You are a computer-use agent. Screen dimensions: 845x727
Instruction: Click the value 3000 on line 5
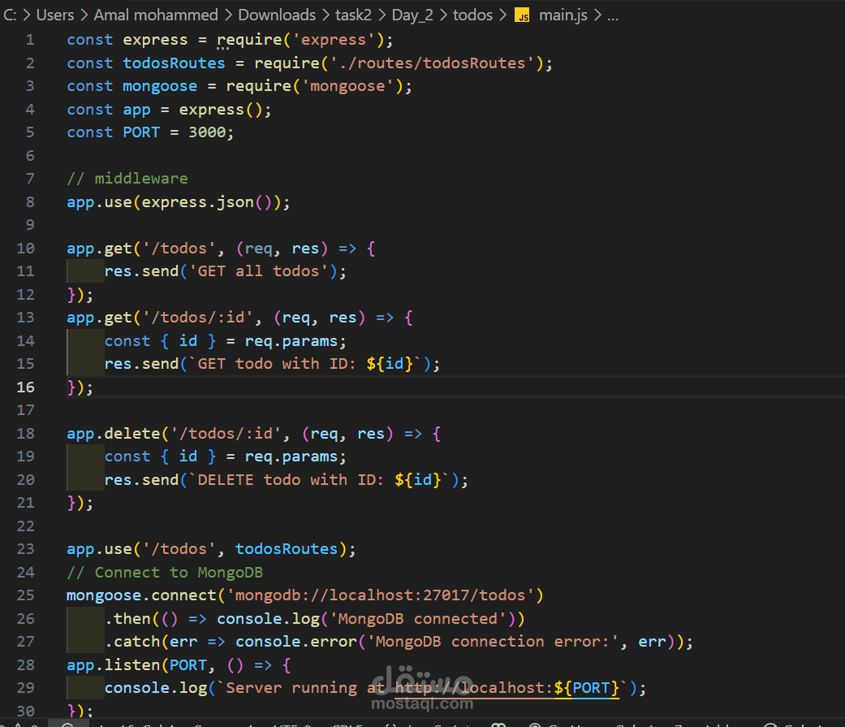pyautogui.click(x=206, y=132)
